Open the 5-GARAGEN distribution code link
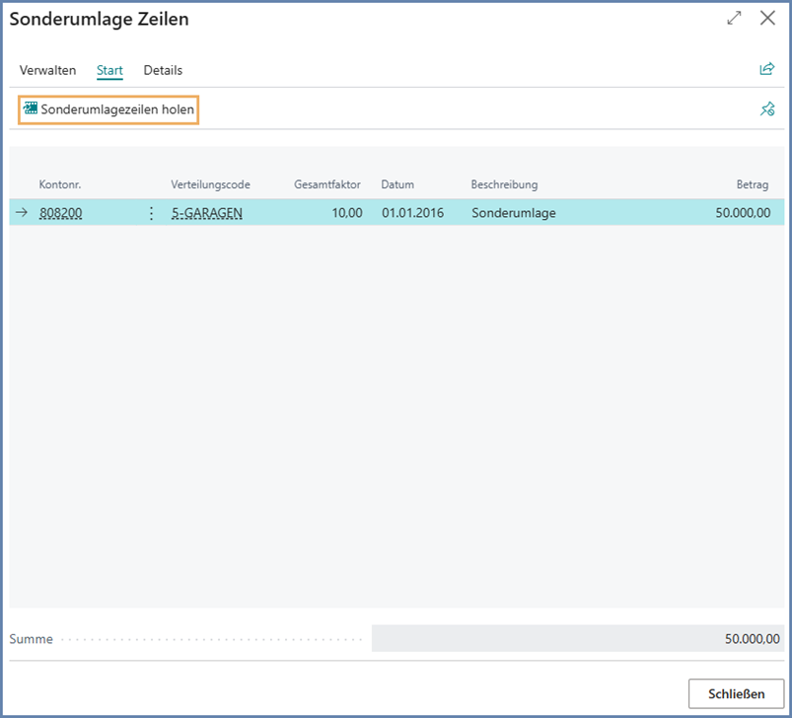 tap(206, 213)
